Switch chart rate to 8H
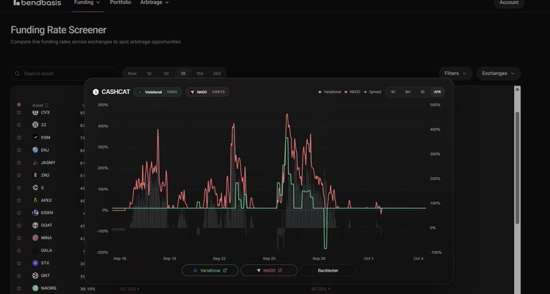This screenshot has width=550, height=294. (x=408, y=92)
